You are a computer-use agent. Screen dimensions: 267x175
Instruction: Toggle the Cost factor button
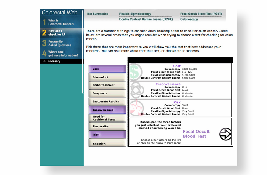click(x=107, y=69)
